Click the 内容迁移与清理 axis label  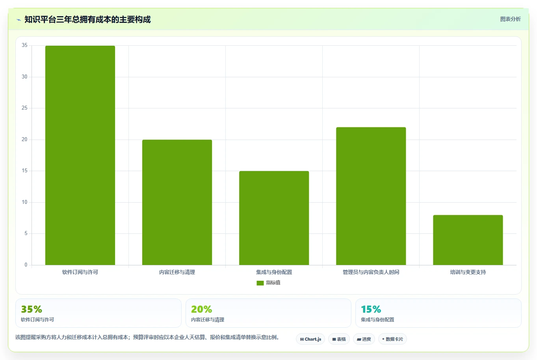pyautogui.click(x=177, y=272)
